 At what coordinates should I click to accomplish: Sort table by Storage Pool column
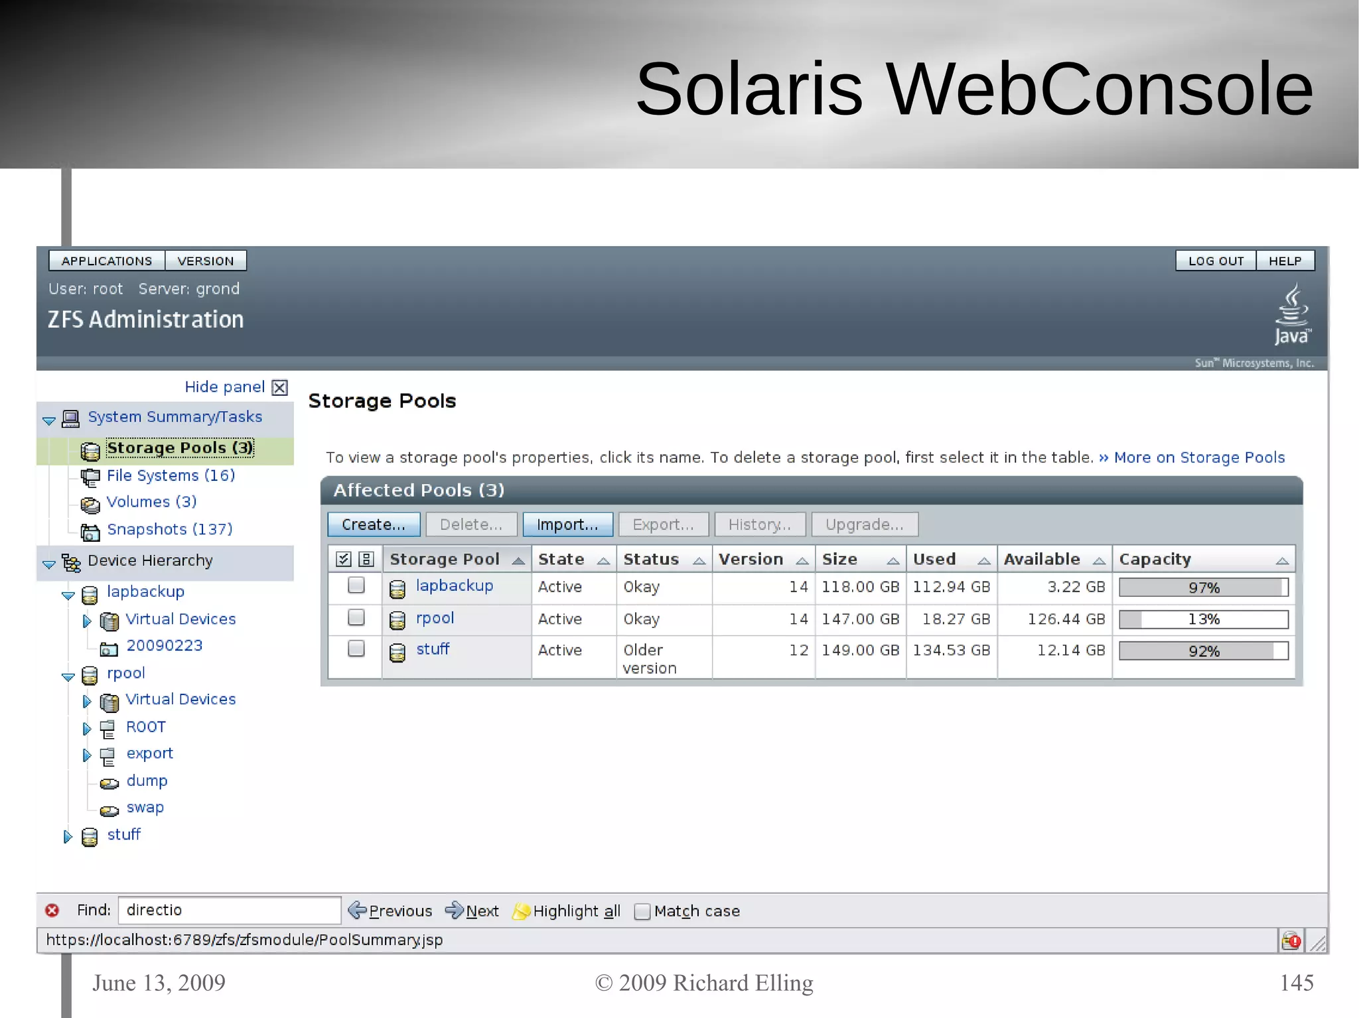(x=457, y=559)
